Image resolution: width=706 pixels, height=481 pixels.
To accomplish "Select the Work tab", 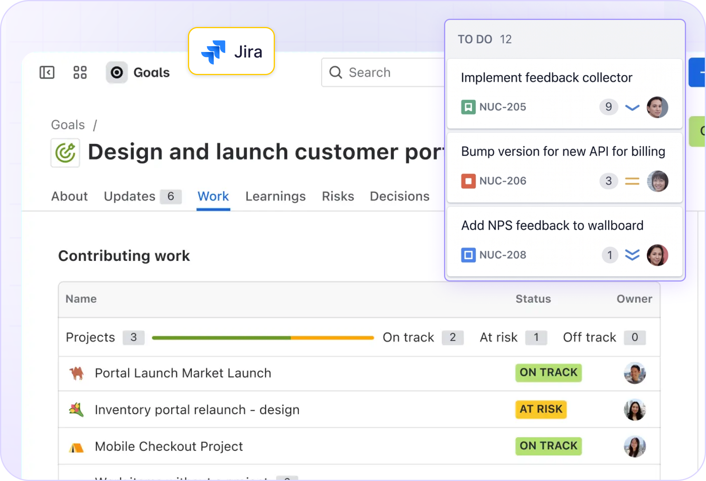I will (213, 196).
